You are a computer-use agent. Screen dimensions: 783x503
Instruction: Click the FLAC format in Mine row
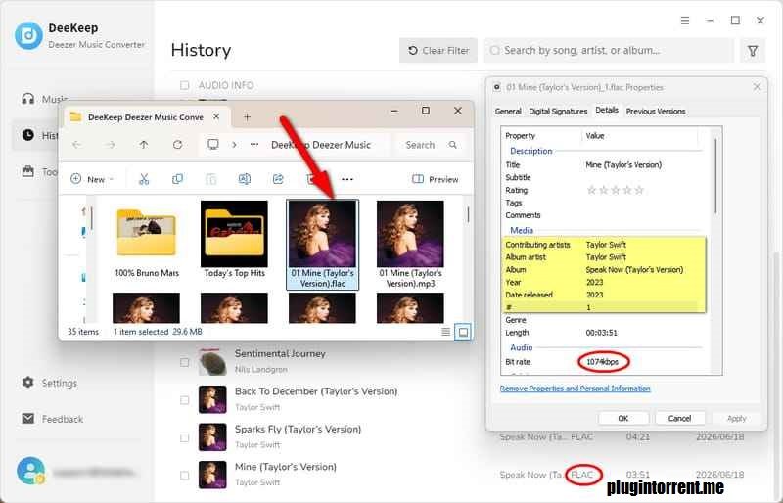click(582, 475)
